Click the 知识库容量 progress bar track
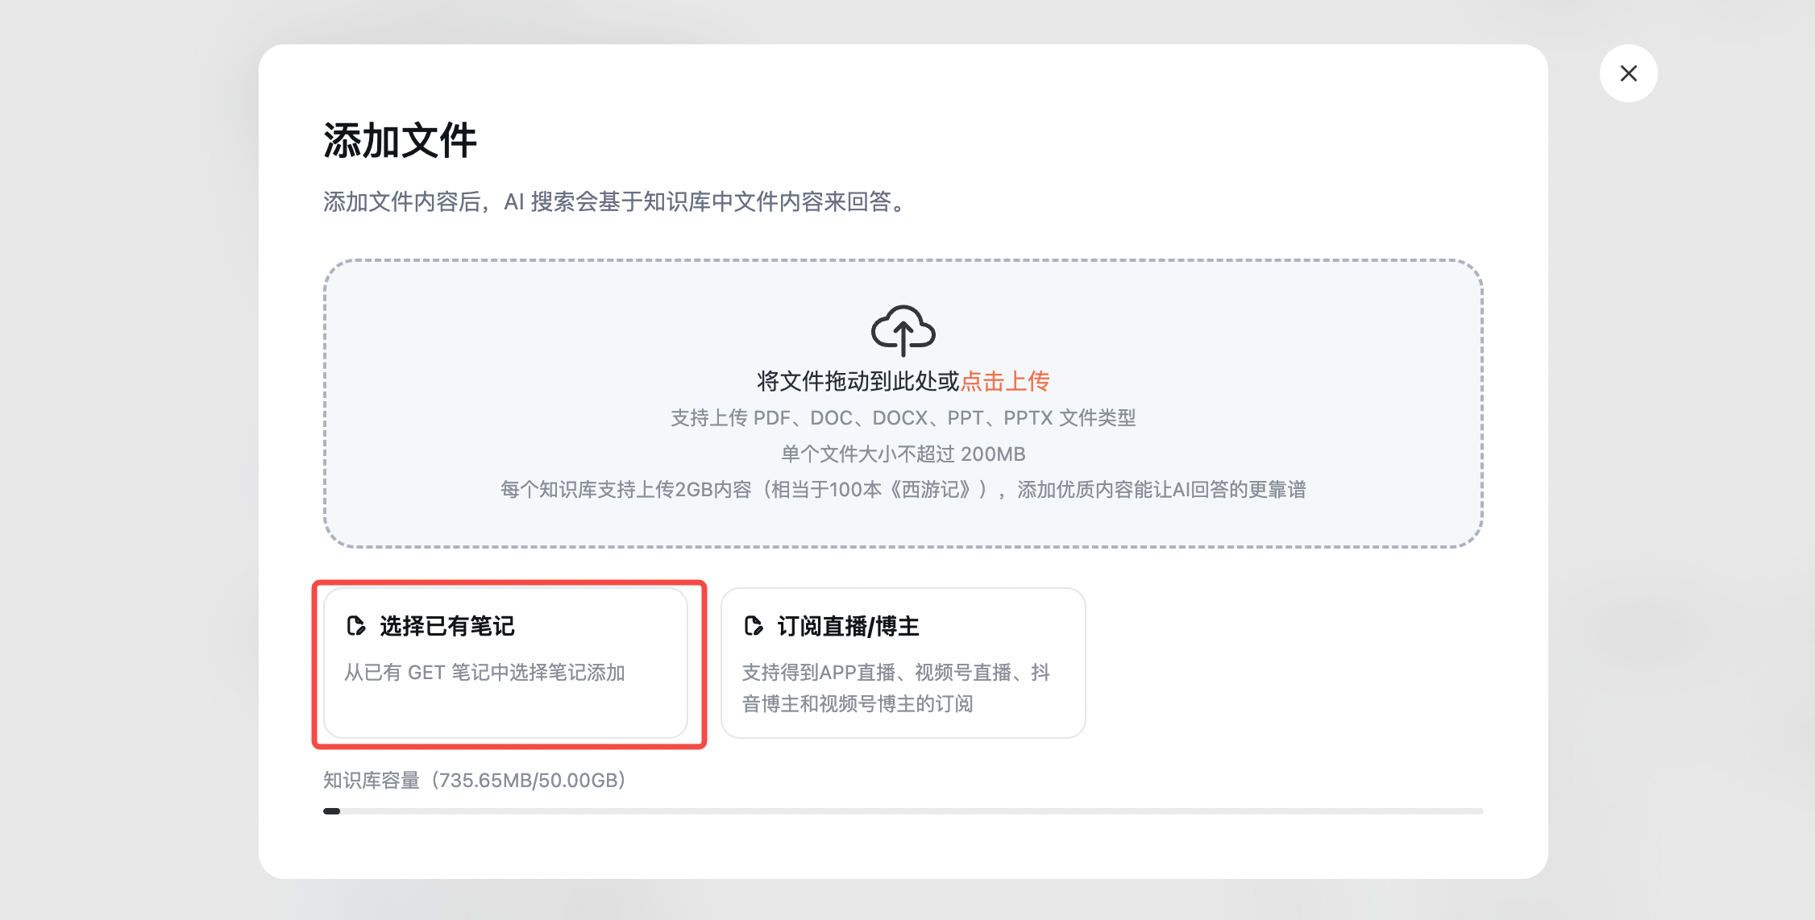The image size is (1815, 920). [x=903, y=811]
